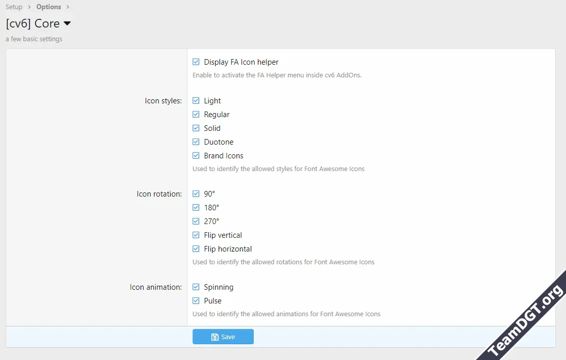Open Options breadcrumb link
The image size is (566, 360).
pyautogui.click(x=48, y=7)
